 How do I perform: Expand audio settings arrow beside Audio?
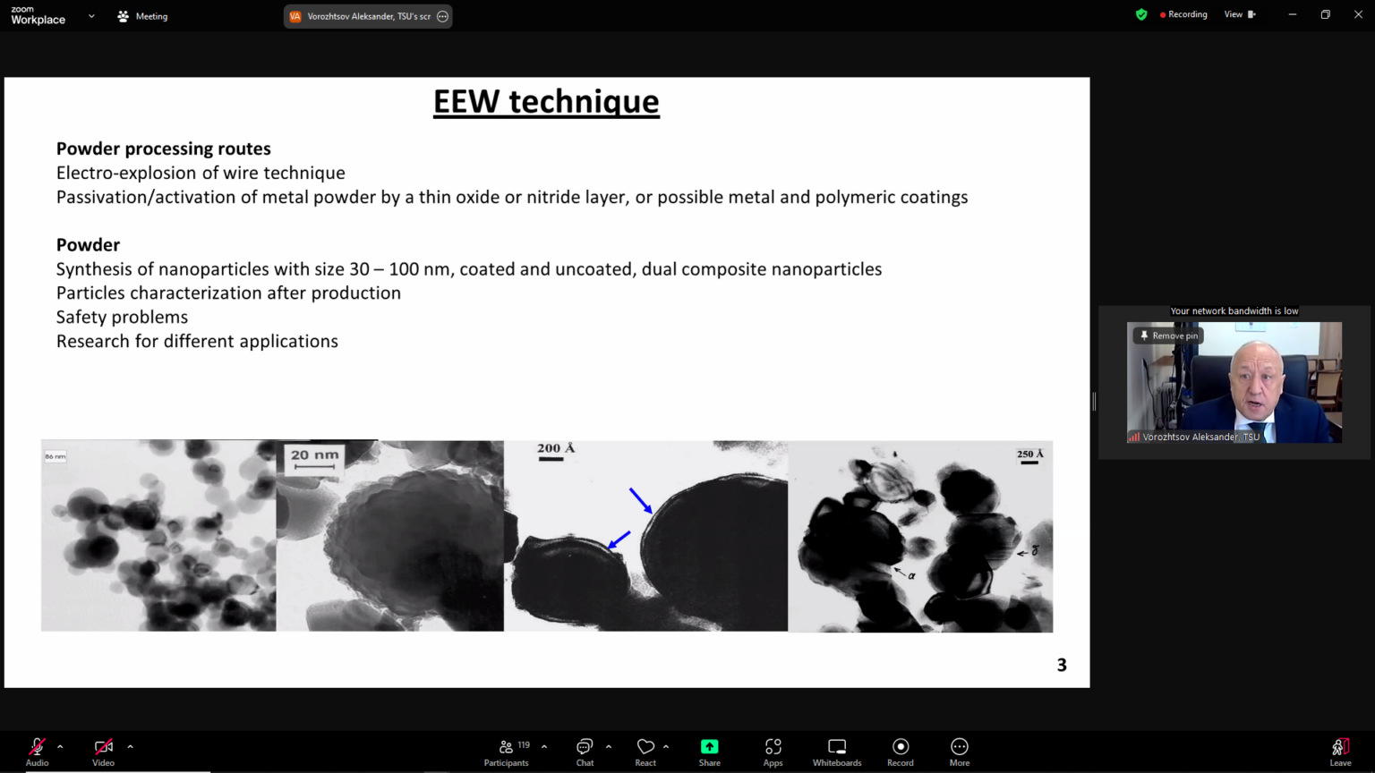pyautogui.click(x=60, y=746)
